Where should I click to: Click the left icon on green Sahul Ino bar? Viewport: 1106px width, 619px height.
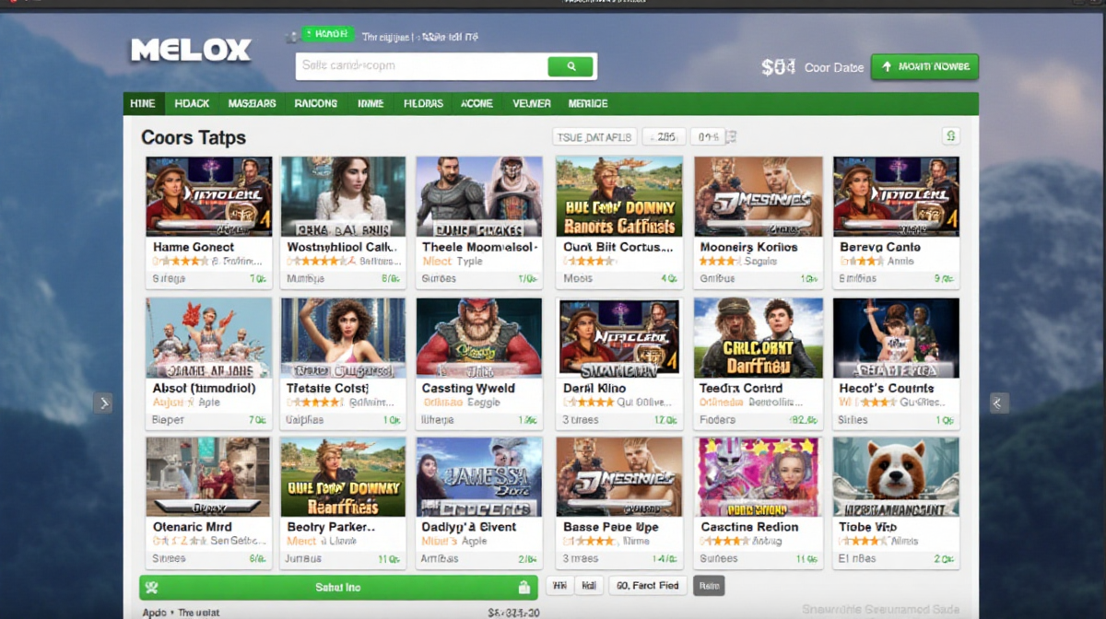[x=153, y=588]
